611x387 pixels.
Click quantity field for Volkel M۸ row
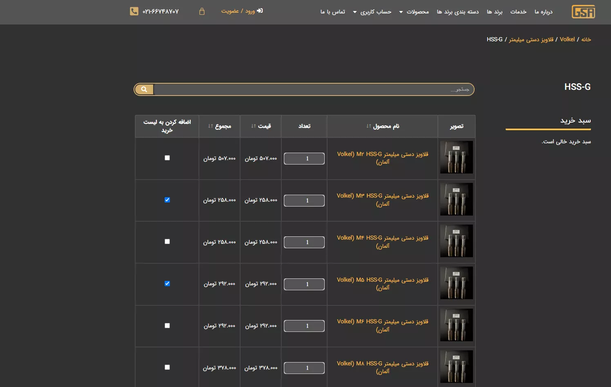[304, 368]
